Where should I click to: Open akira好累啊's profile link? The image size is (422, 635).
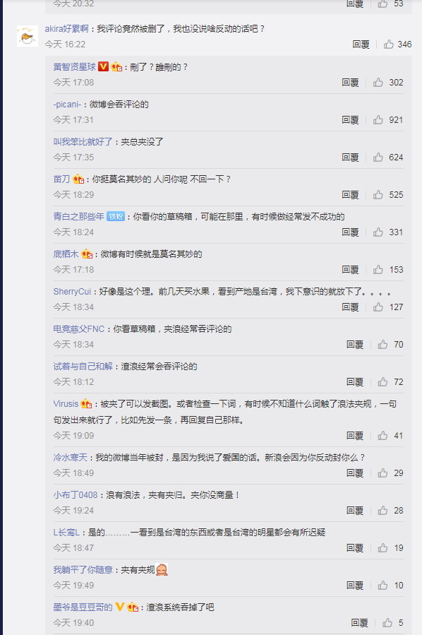tap(66, 29)
